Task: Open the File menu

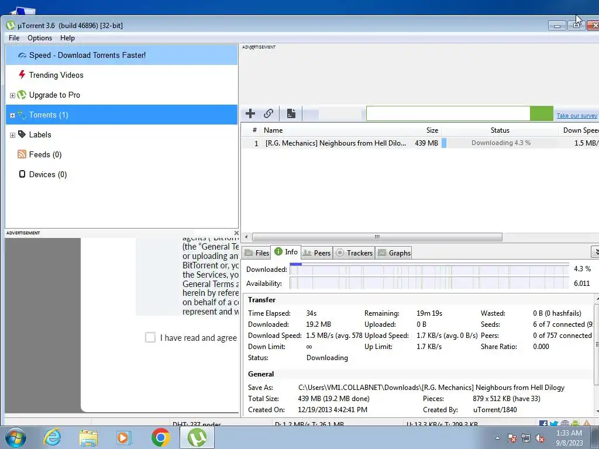Action: coord(14,38)
